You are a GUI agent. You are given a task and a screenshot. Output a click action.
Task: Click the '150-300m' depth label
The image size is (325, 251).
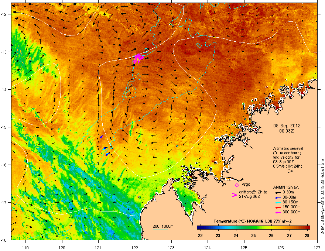pyautogui.click(x=291, y=207)
